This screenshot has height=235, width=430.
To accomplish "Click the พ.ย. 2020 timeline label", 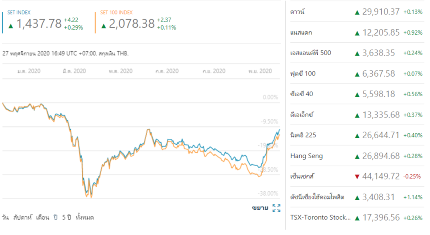I will pyautogui.click(x=260, y=71).
